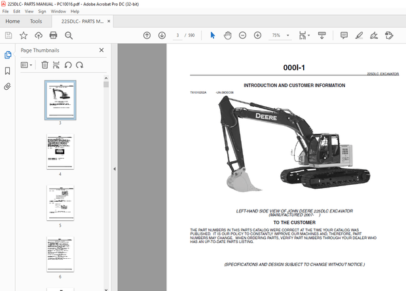The width and height of the screenshot is (406, 291).
Task: Close the 225DLC- PARTS M... document tab
Action: [x=109, y=21]
